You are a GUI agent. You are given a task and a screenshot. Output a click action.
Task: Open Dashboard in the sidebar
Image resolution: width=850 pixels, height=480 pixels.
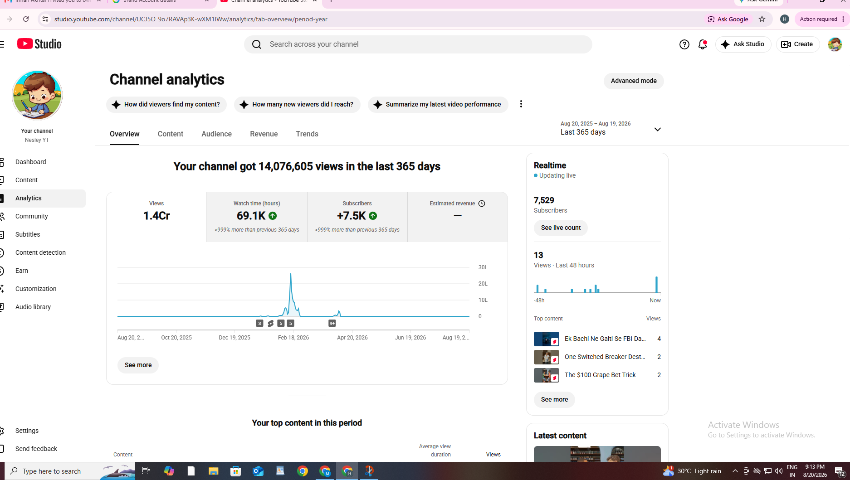(x=43, y=162)
